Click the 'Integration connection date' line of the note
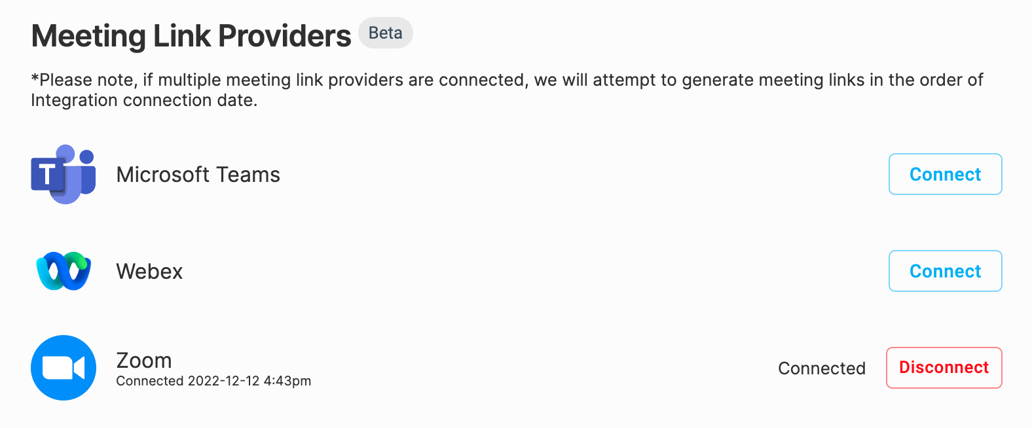 click(x=144, y=100)
